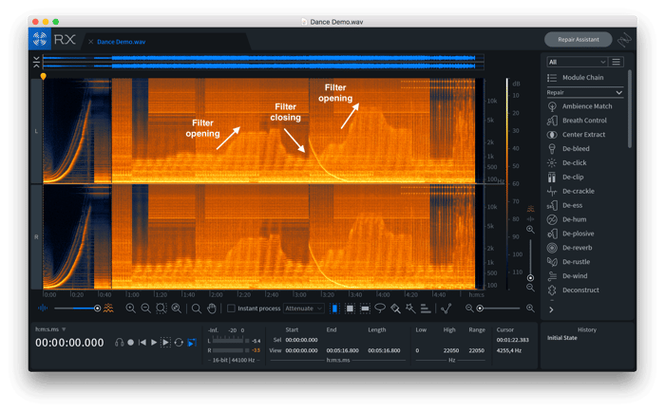Select the magic wand tool
The height and width of the screenshot is (412, 665).
pos(410,309)
